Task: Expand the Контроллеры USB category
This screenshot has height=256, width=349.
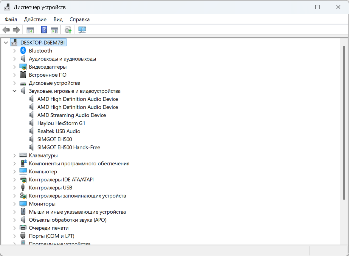Action: tap(15, 188)
